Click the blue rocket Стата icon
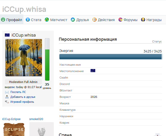166x136 pixels. (28, 20)
